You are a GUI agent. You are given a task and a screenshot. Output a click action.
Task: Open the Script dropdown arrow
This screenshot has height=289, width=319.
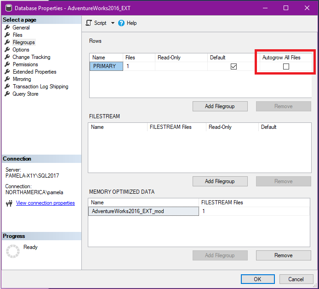coord(113,23)
